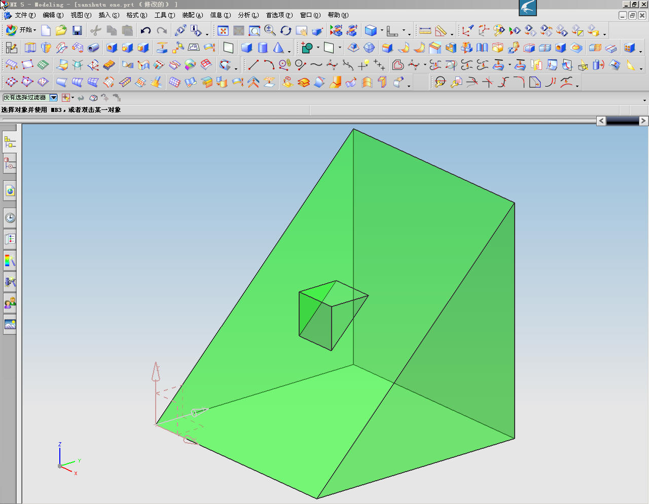Expand the view orientation L-shape dropdown arrow
Image resolution: width=649 pixels, height=504 pixels.
point(404,30)
